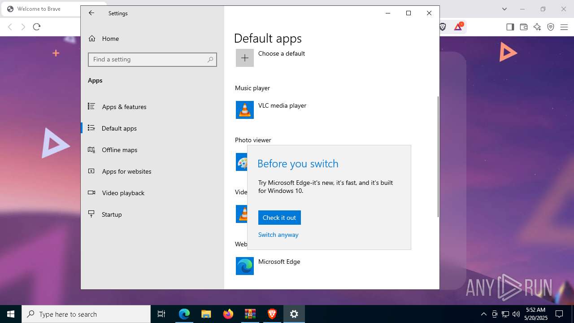Click the search magnifier in Find a setting
The height and width of the screenshot is (323, 574).
tap(210, 60)
